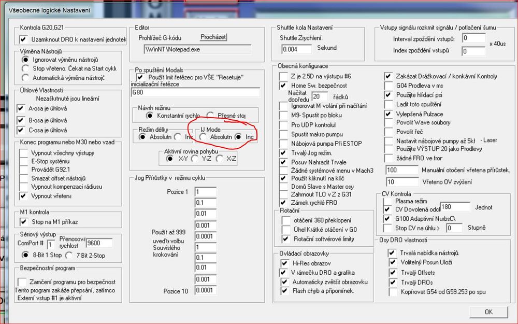Toggle Hi-Res obrazov checkbox
This screenshot has height=324, width=518.
[283, 263]
